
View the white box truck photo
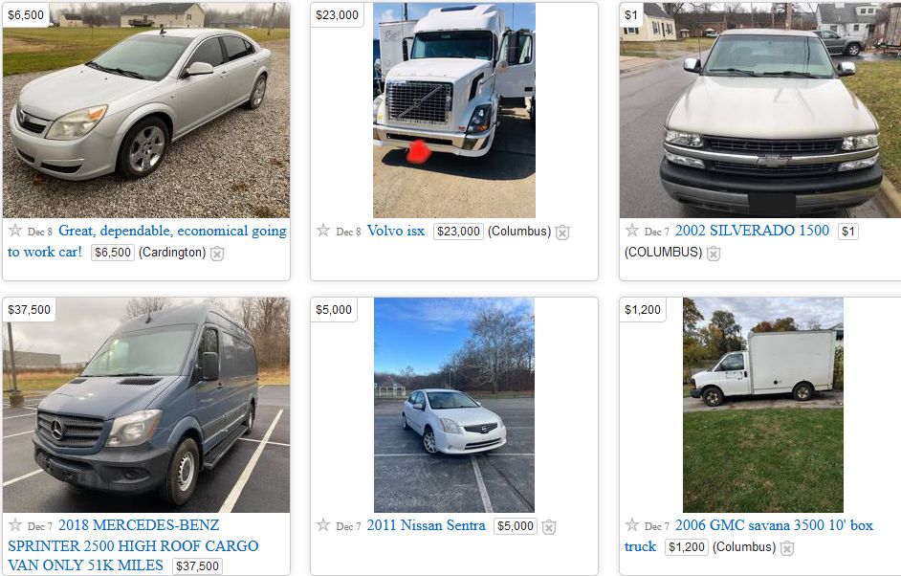tap(762, 405)
